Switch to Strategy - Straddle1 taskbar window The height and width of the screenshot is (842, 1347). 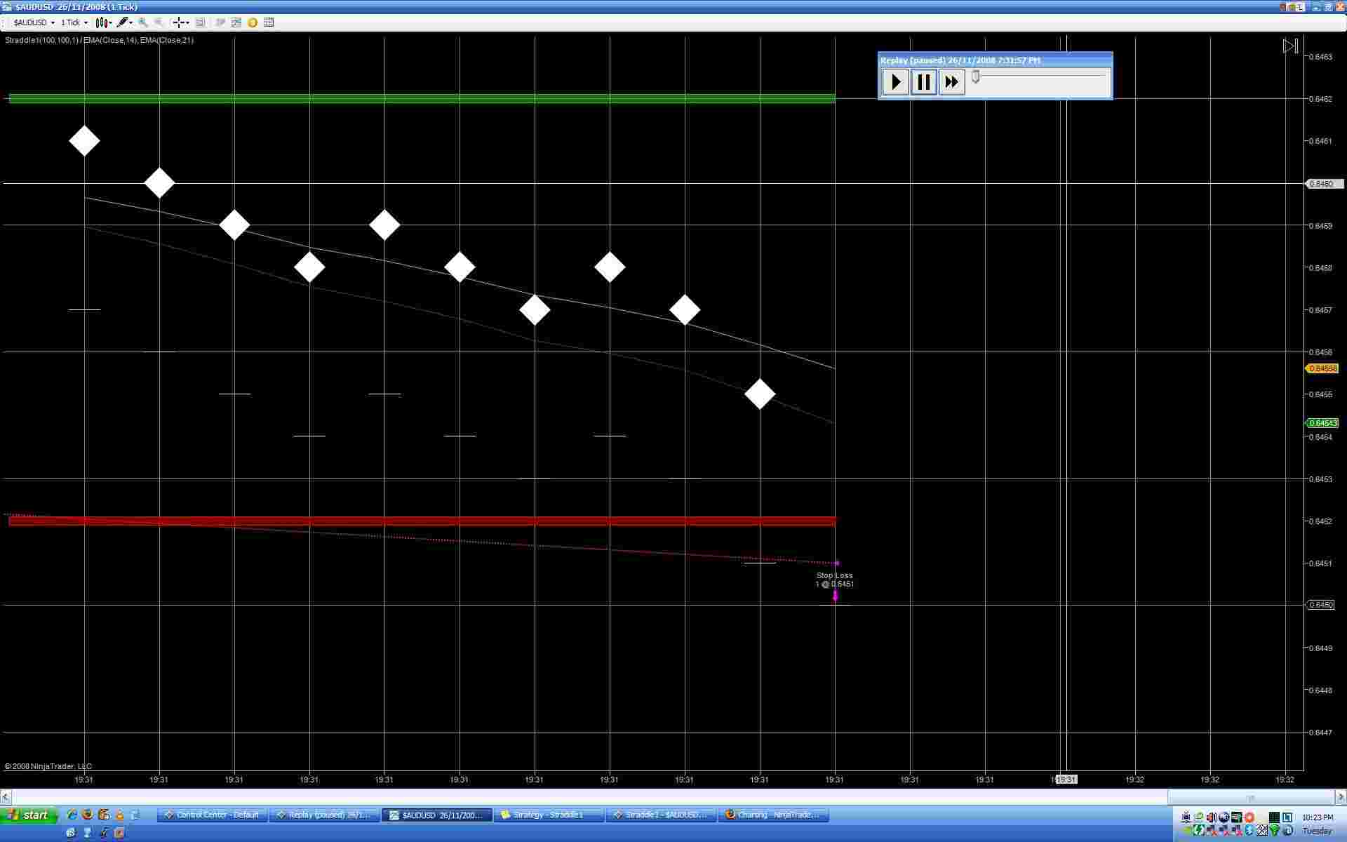[x=548, y=815]
